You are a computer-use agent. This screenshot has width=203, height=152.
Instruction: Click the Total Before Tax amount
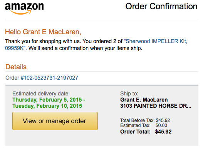click(163, 120)
